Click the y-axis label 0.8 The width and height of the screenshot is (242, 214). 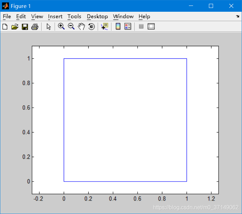pos(26,83)
